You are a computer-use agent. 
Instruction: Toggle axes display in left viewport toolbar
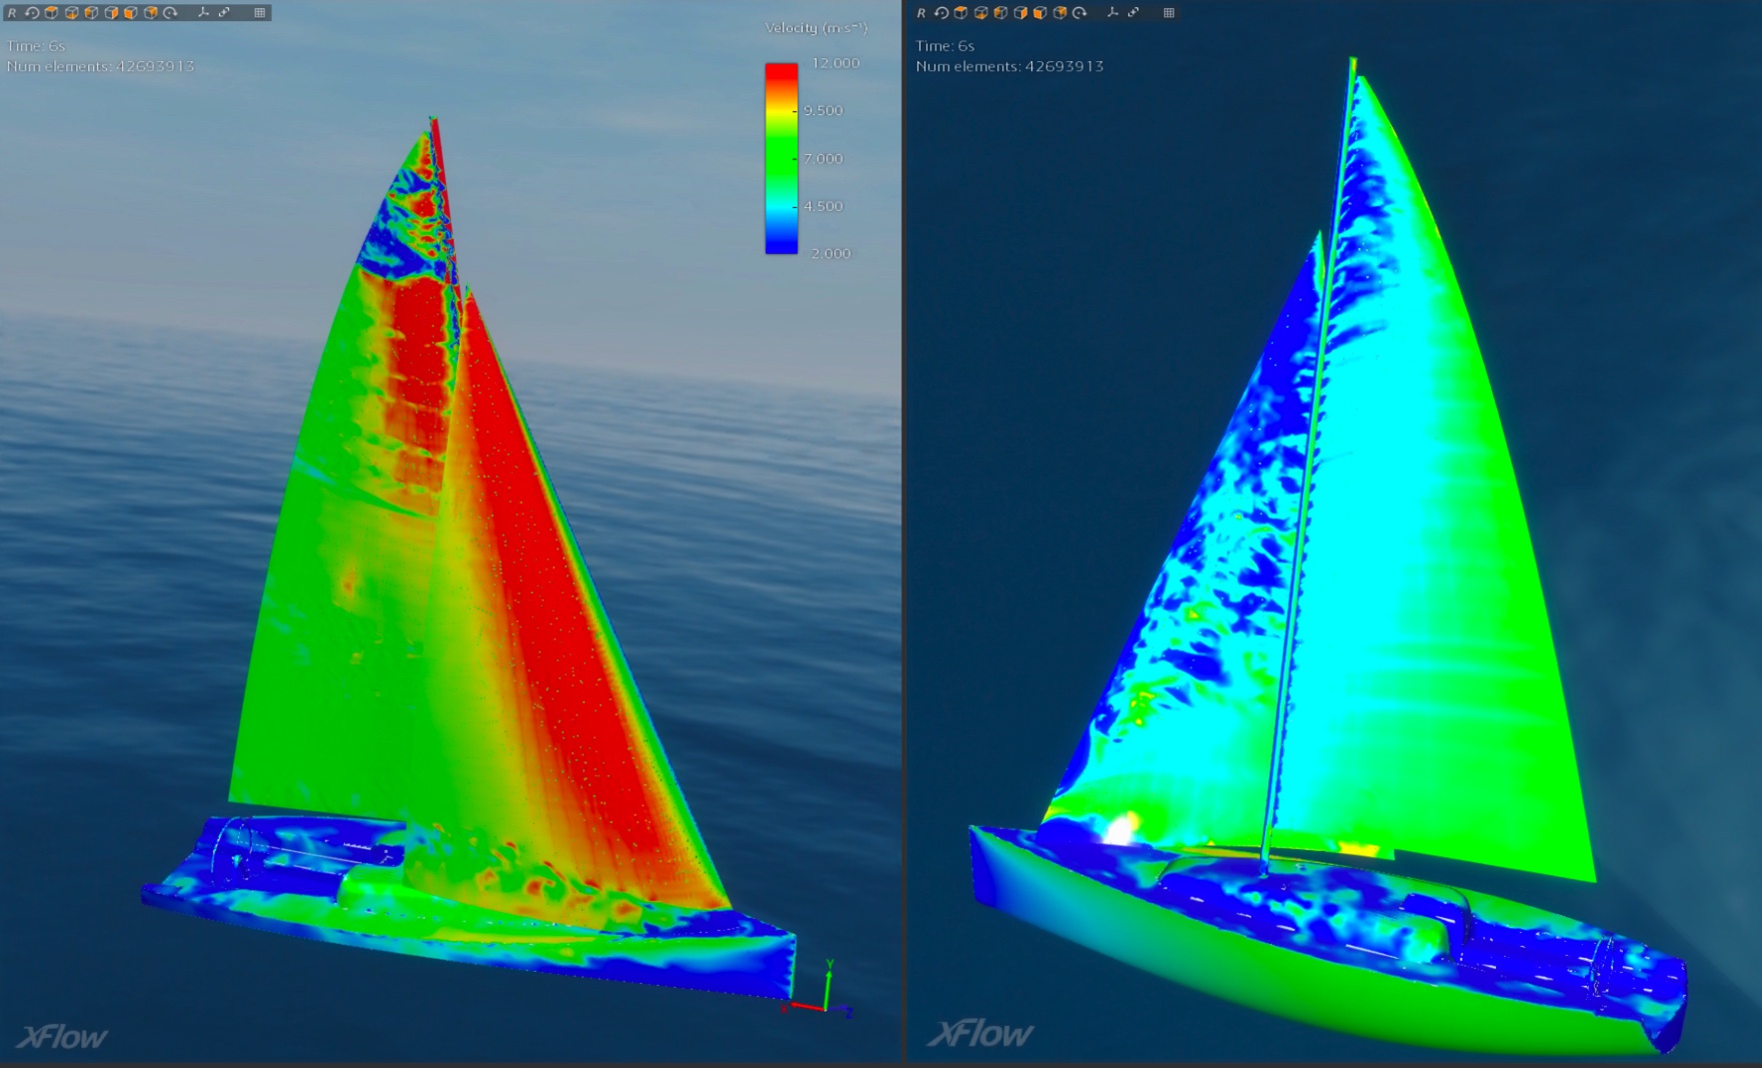pos(203,13)
